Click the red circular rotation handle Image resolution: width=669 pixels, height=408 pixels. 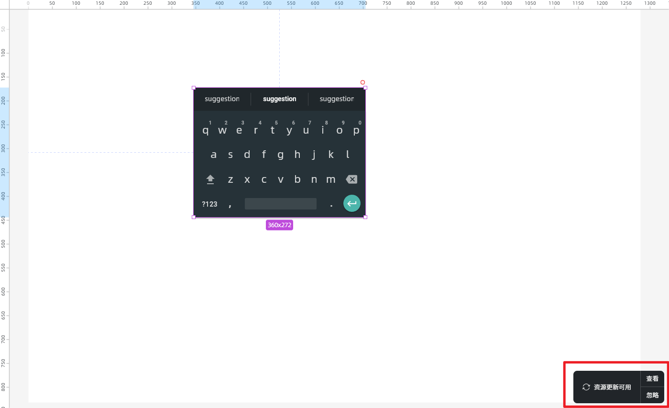point(362,83)
